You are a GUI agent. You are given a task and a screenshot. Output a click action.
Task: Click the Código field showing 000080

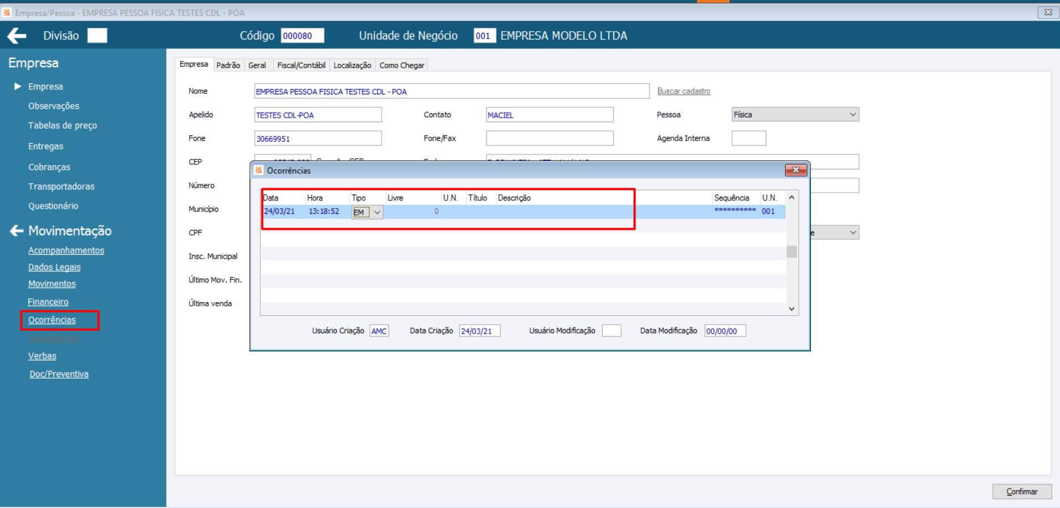(302, 36)
